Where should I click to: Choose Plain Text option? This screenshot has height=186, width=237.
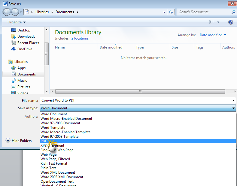pyautogui.click(x=138, y=168)
